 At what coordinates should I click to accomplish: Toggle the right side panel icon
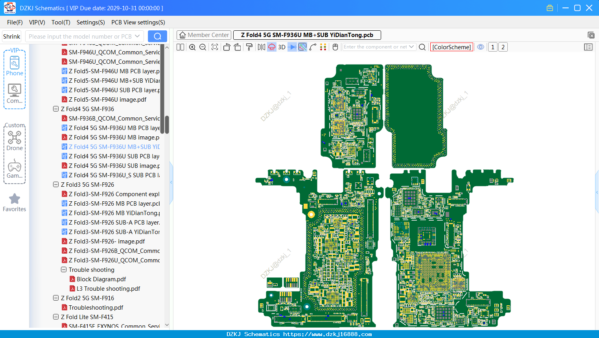point(588,47)
